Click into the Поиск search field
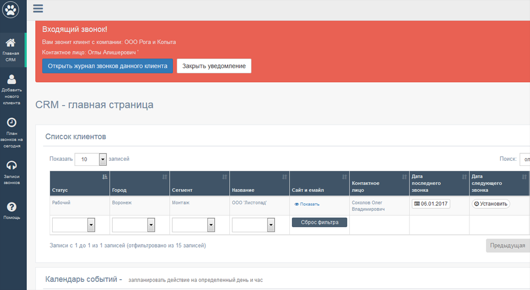This screenshot has width=530, height=290. click(525, 159)
